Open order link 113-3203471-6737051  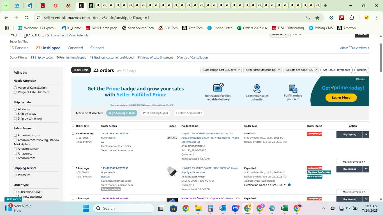click(x=115, y=168)
